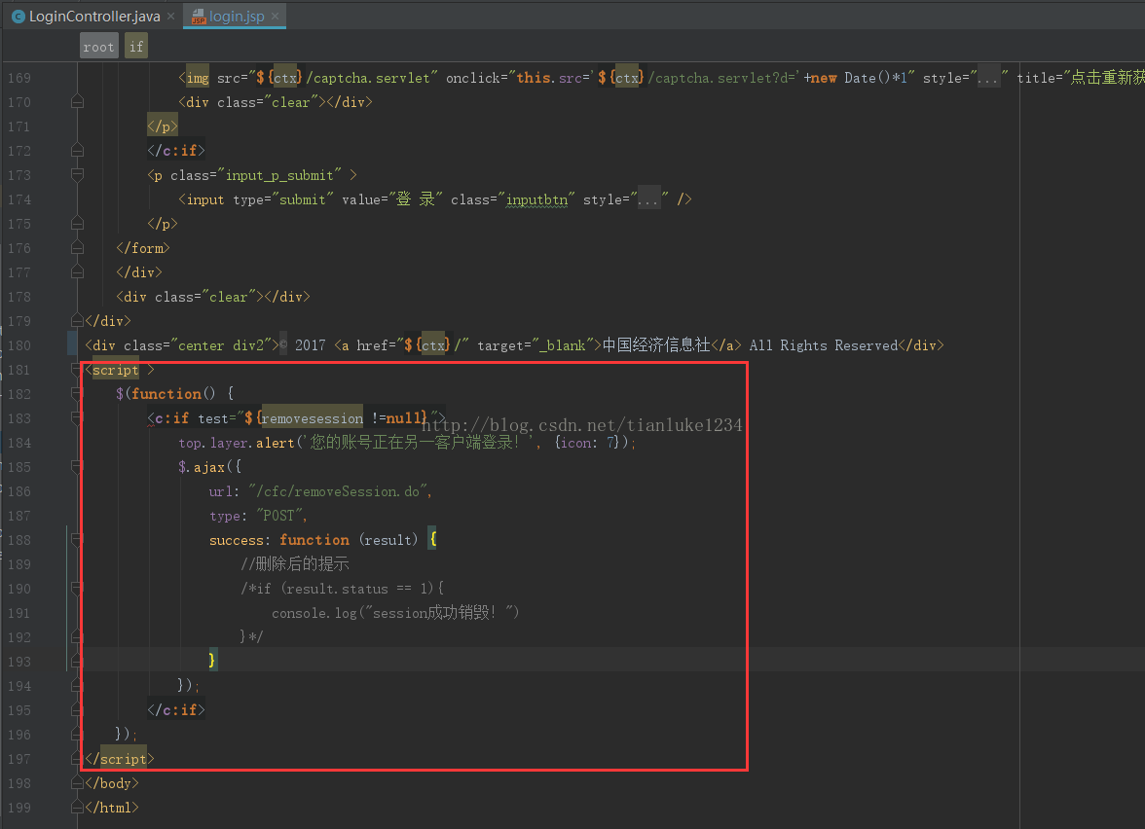Click '中国经济信息社' link text on line 180
Image resolution: width=1145 pixels, height=829 pixels.
pos(656,344)
